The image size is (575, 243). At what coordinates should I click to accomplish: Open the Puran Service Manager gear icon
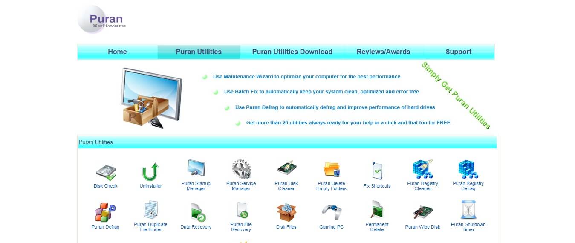pos(241,169)
